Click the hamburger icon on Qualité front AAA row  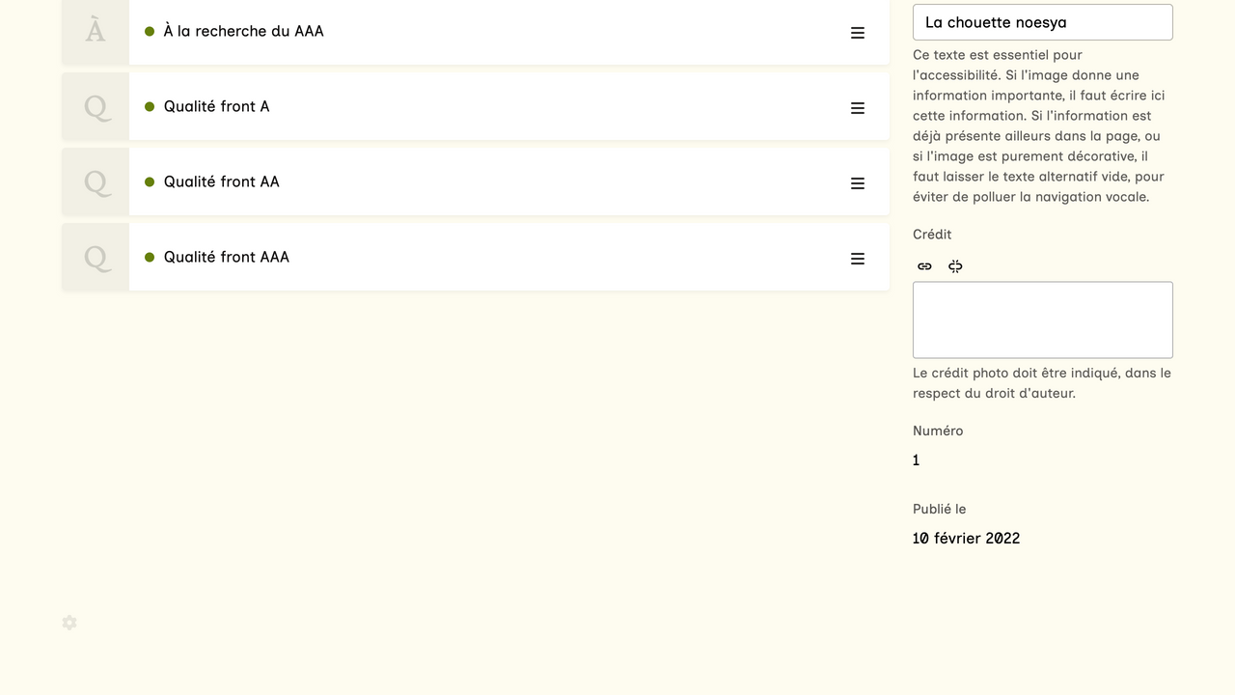pos(857,259)
